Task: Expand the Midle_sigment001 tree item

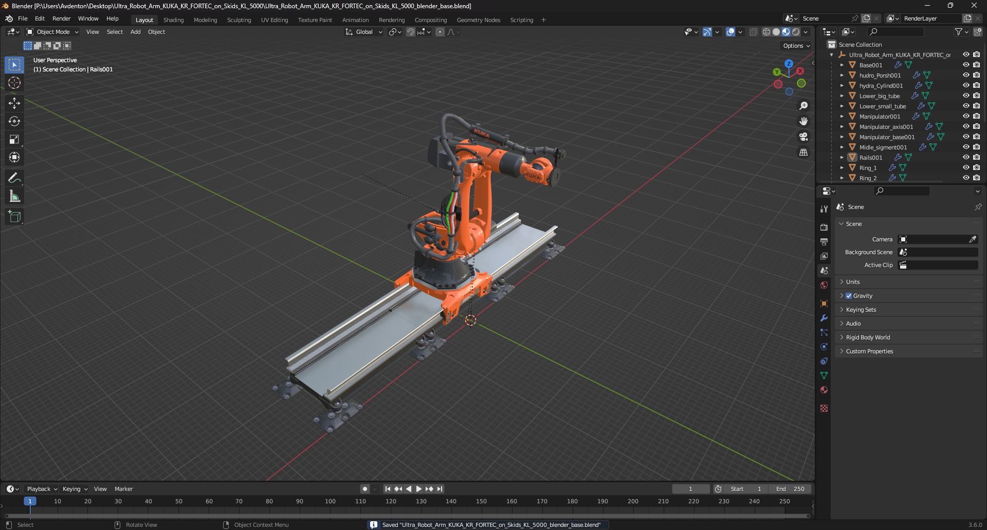Action: 842,147
